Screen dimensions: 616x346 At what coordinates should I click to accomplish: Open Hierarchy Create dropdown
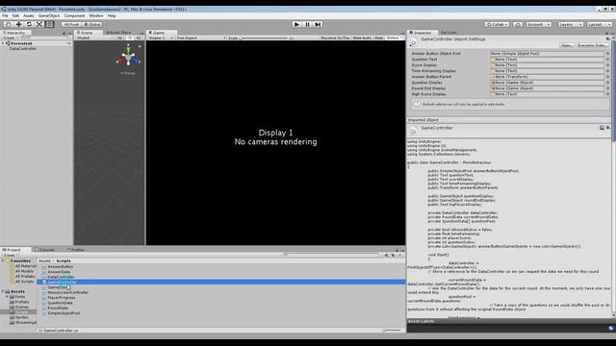pyautogui.click(x=10, y=37)
